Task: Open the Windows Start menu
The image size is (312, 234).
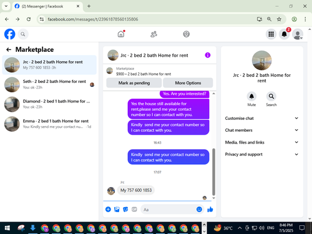Action: 7,228
